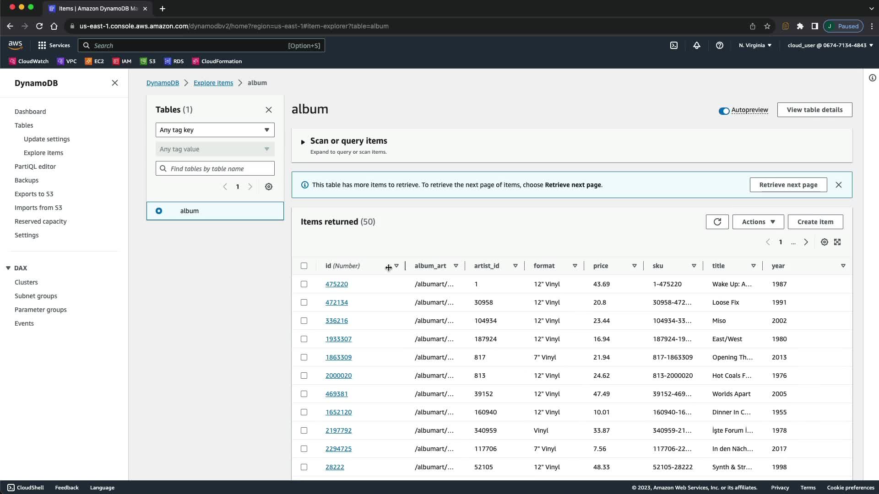Open item link 1933307

[x=338, y=339]
